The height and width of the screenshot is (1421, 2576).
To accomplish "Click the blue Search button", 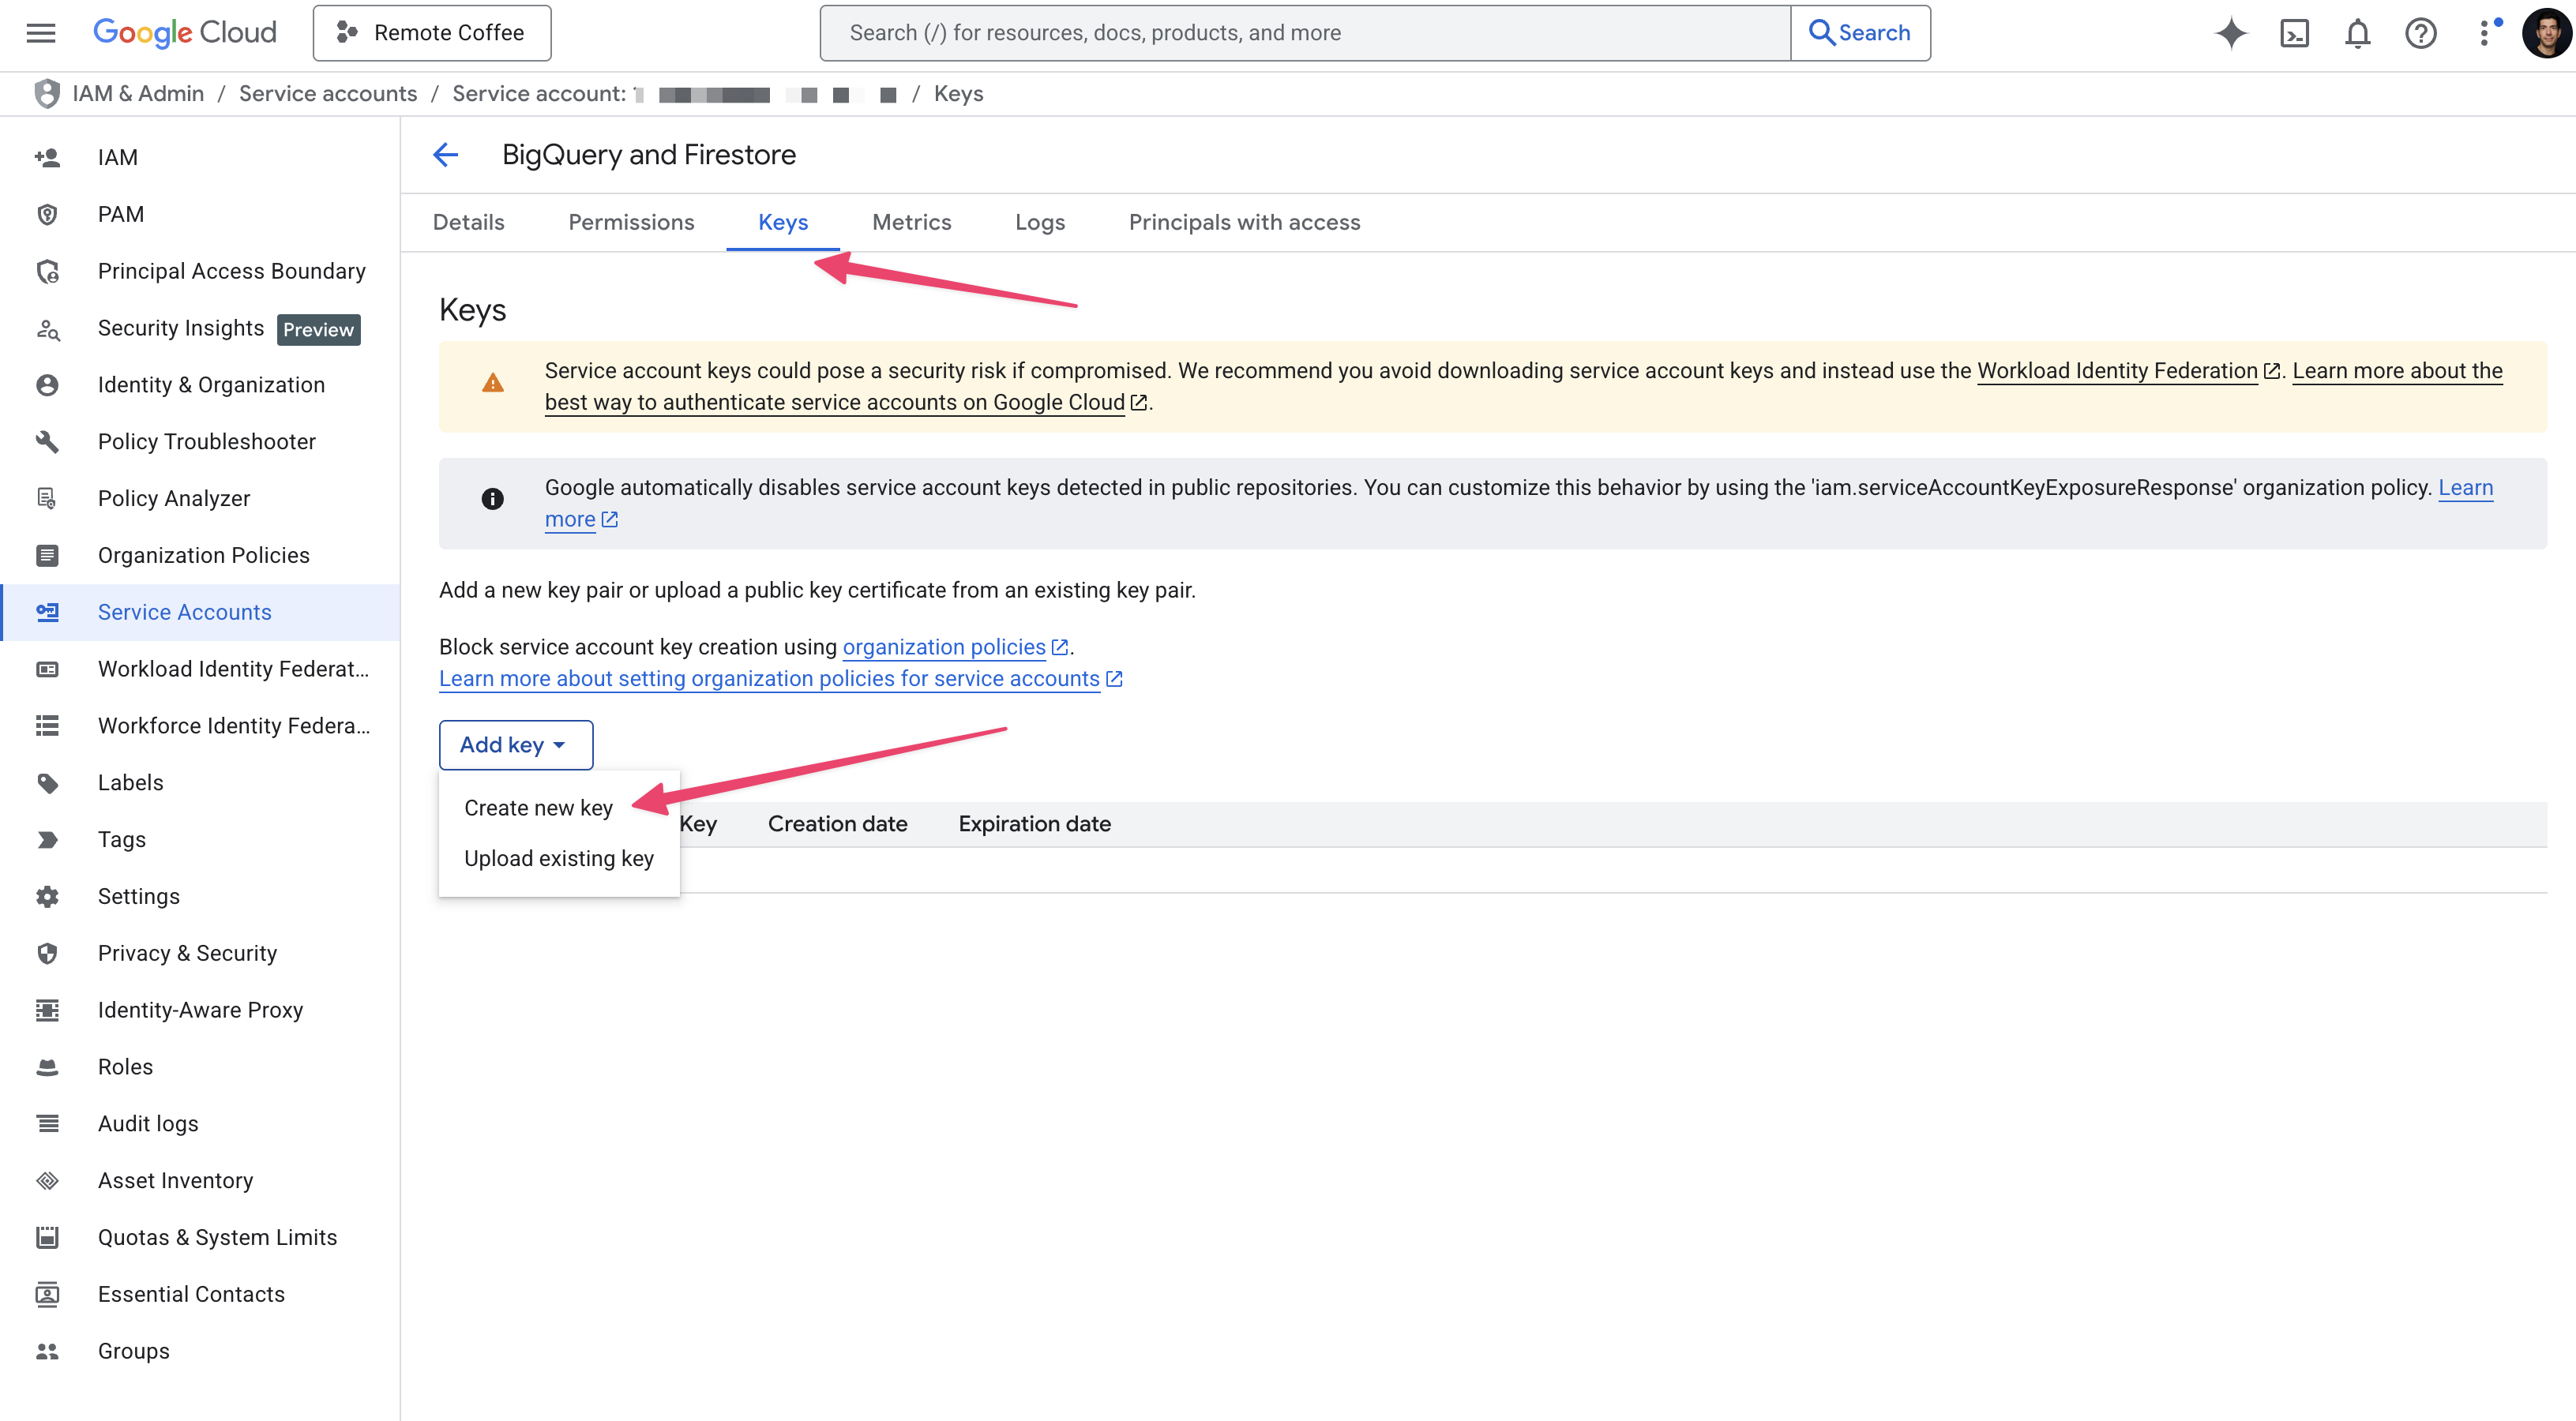I will pos(1860,33).
